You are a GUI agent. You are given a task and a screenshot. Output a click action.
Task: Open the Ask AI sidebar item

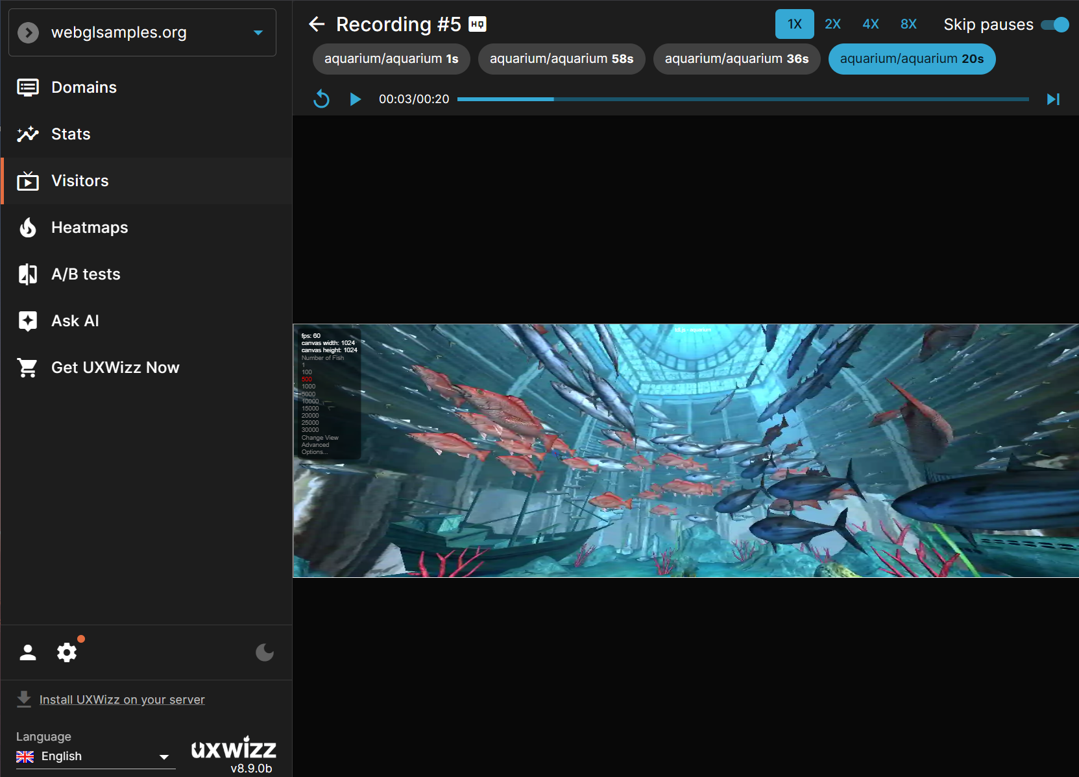point(75,321)
